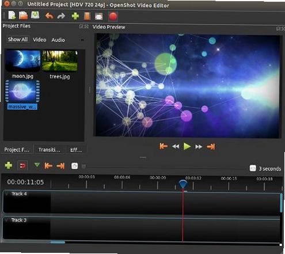
Task: Toggle the snapping magnet button
Action: click(x=22, y=166)
